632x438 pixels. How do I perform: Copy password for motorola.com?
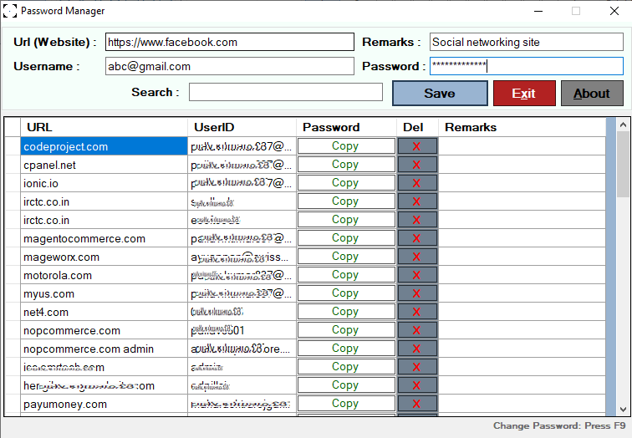[346, 275]
